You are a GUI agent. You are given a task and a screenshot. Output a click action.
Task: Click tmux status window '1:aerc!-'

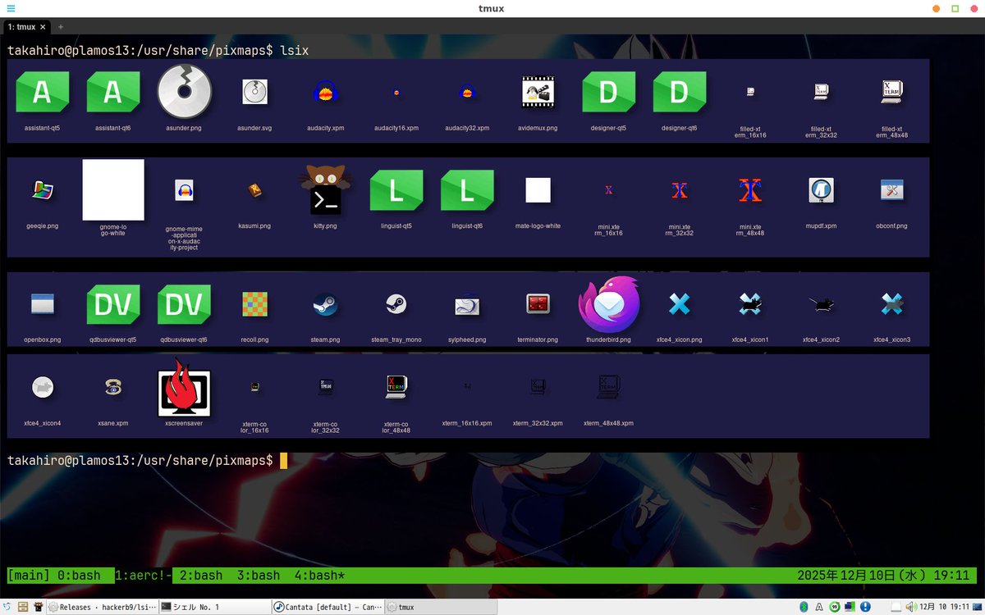144,576
